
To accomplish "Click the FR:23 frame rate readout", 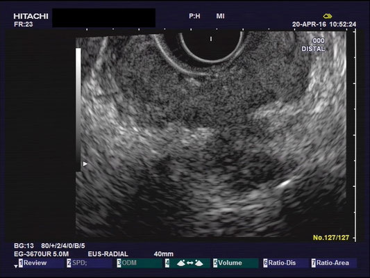I will [x=24, y=24].
